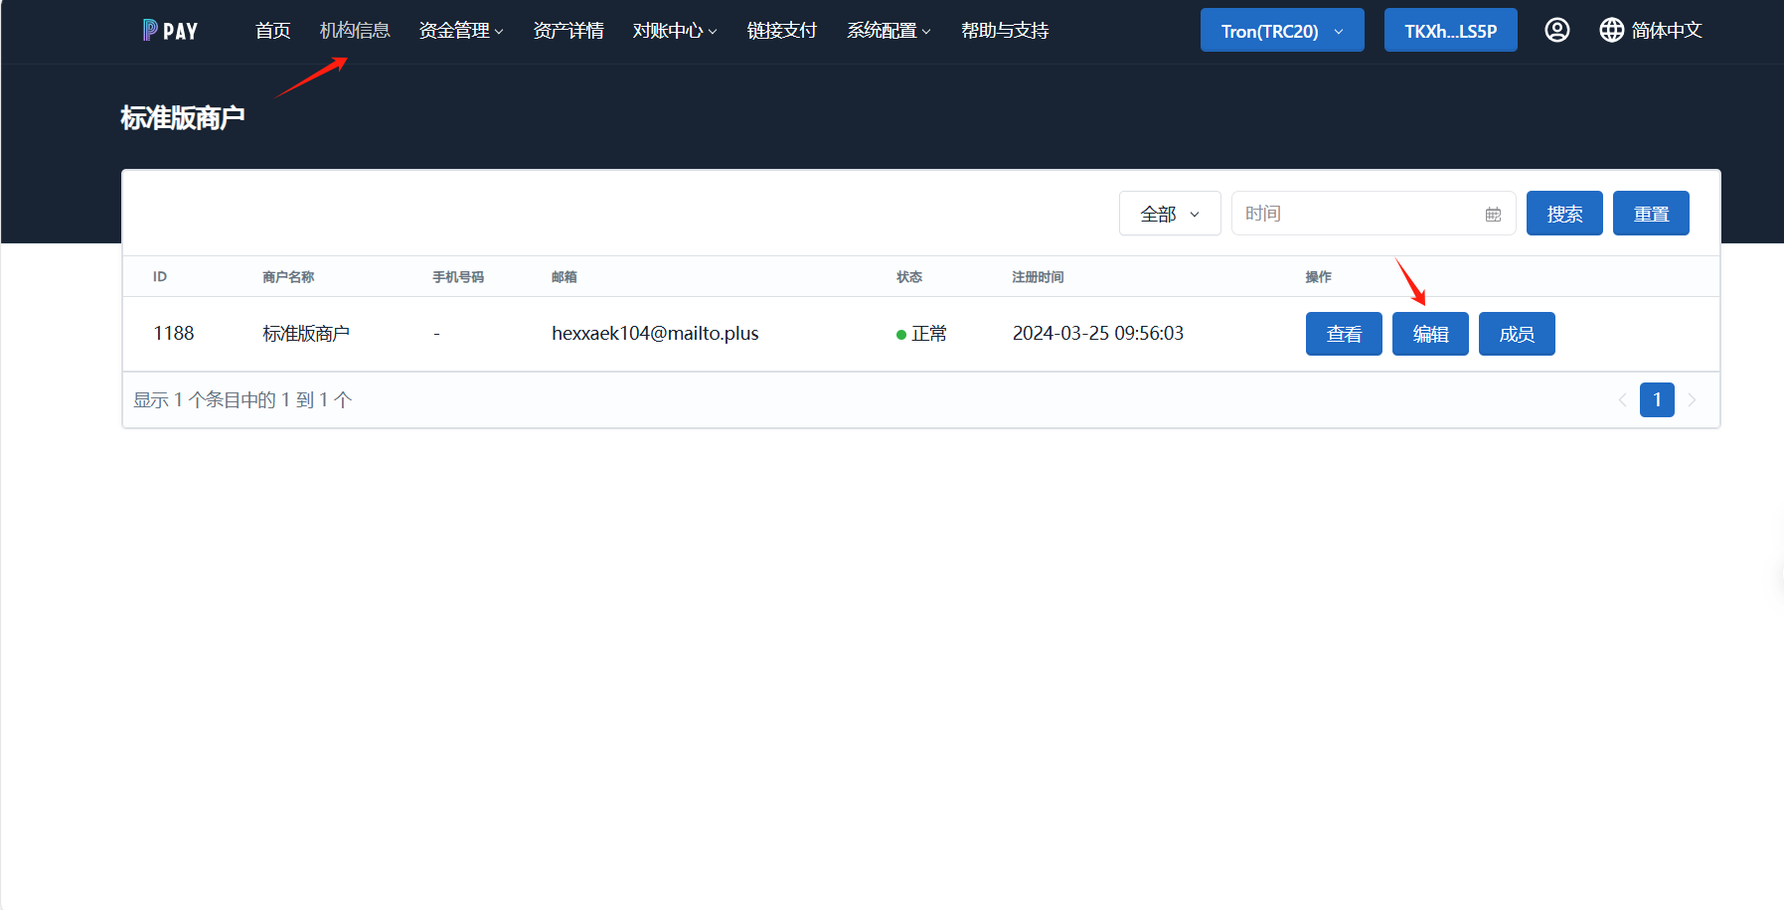
Task: Click the 注册时间 column header
Action: [1038, 277]
